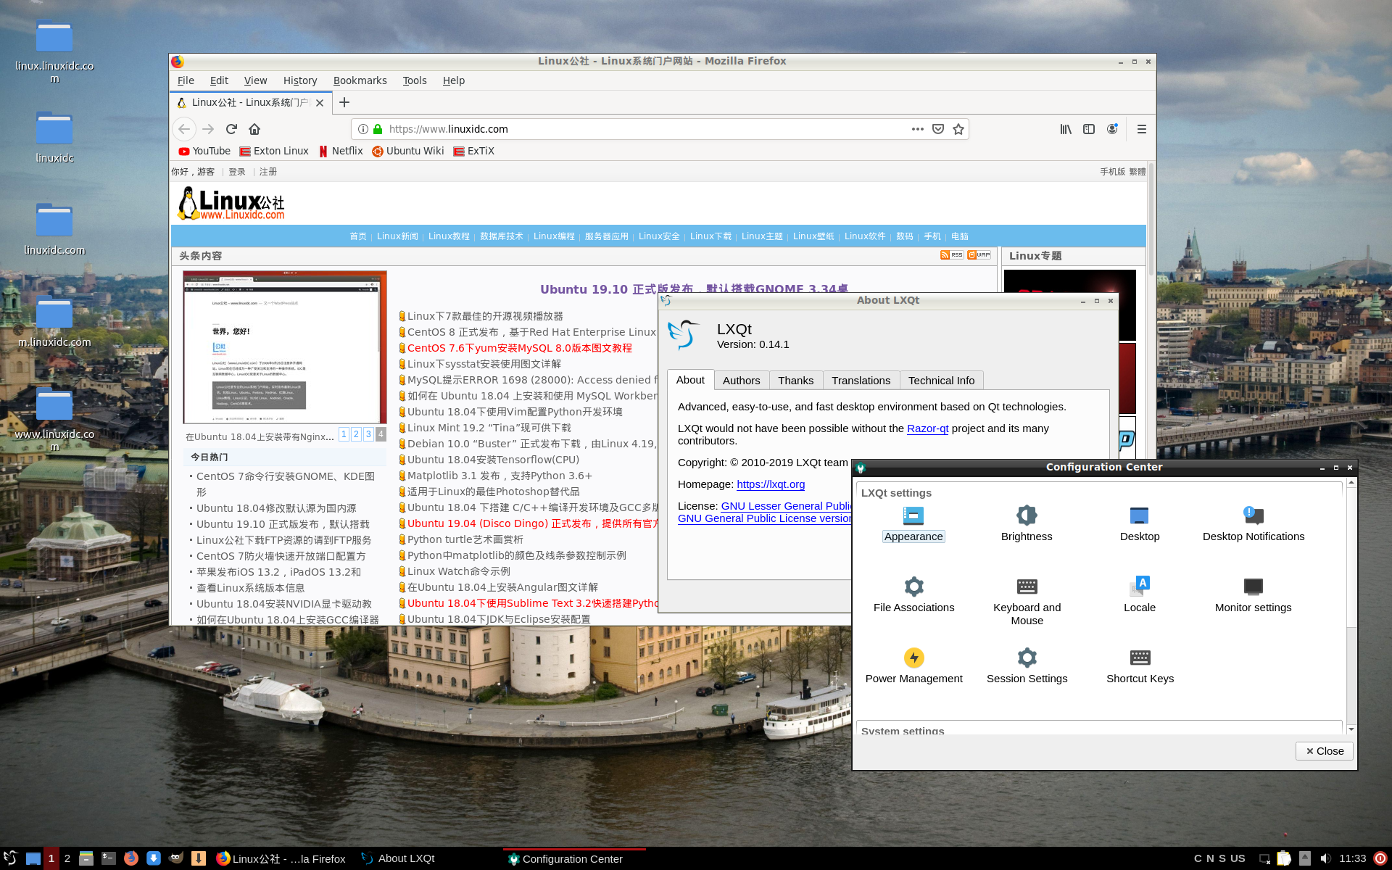
Task: Open YouTube bookmark in toolbar
Action: 204,151
